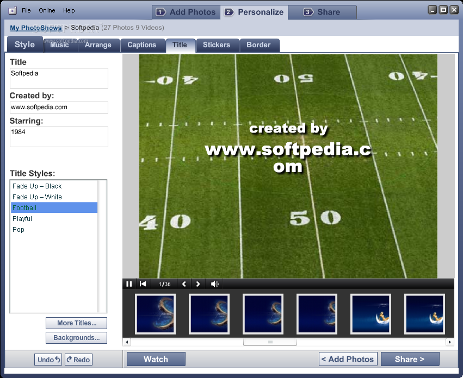This screenshot has width=463, height=378.
Task: Go to step 3 Share tab
Action: click(x=322, y=12)
